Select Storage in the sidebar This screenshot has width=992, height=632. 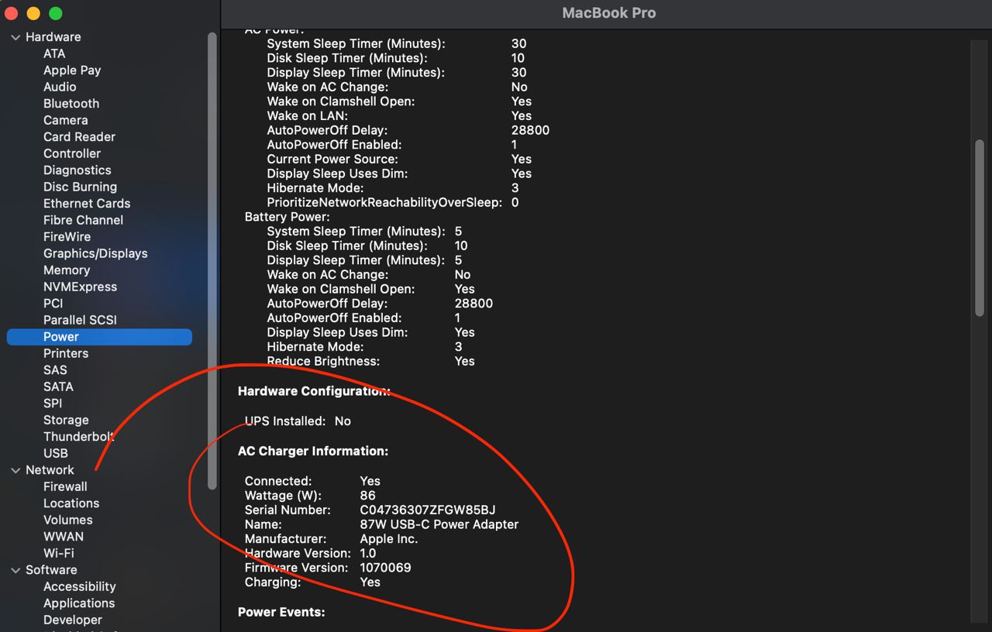66,420
